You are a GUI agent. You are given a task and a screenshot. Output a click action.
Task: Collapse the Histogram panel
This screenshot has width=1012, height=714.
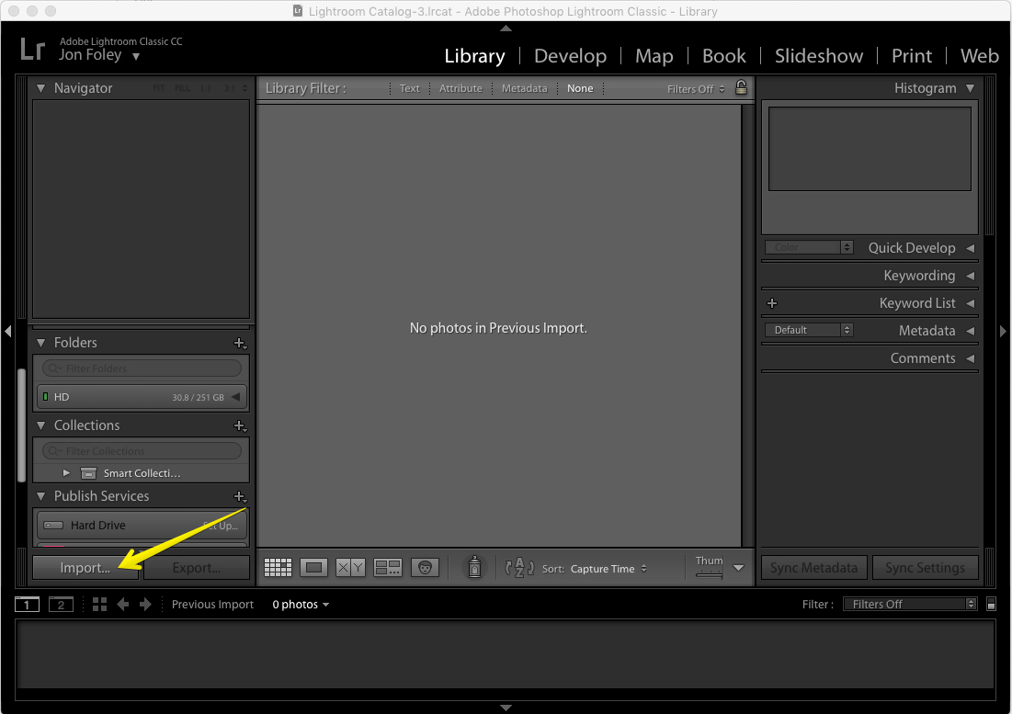970,88
